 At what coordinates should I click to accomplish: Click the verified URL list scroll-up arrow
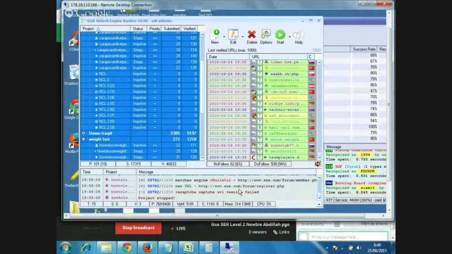tap(320, 63)
